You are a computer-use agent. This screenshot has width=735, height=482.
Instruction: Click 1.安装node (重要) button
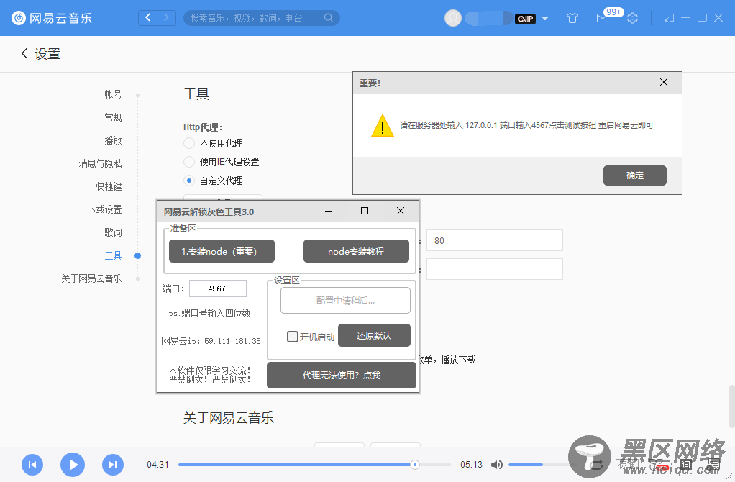pos(222,251)
